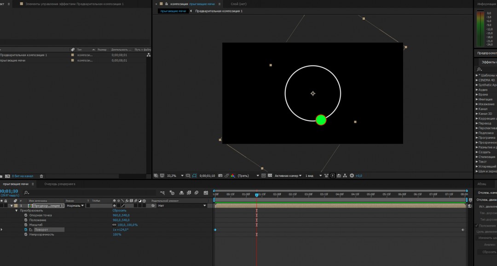Expand the Аудио effects category
Image resolution: width=497 pixels, height=266 pixels.
[477, 90]
